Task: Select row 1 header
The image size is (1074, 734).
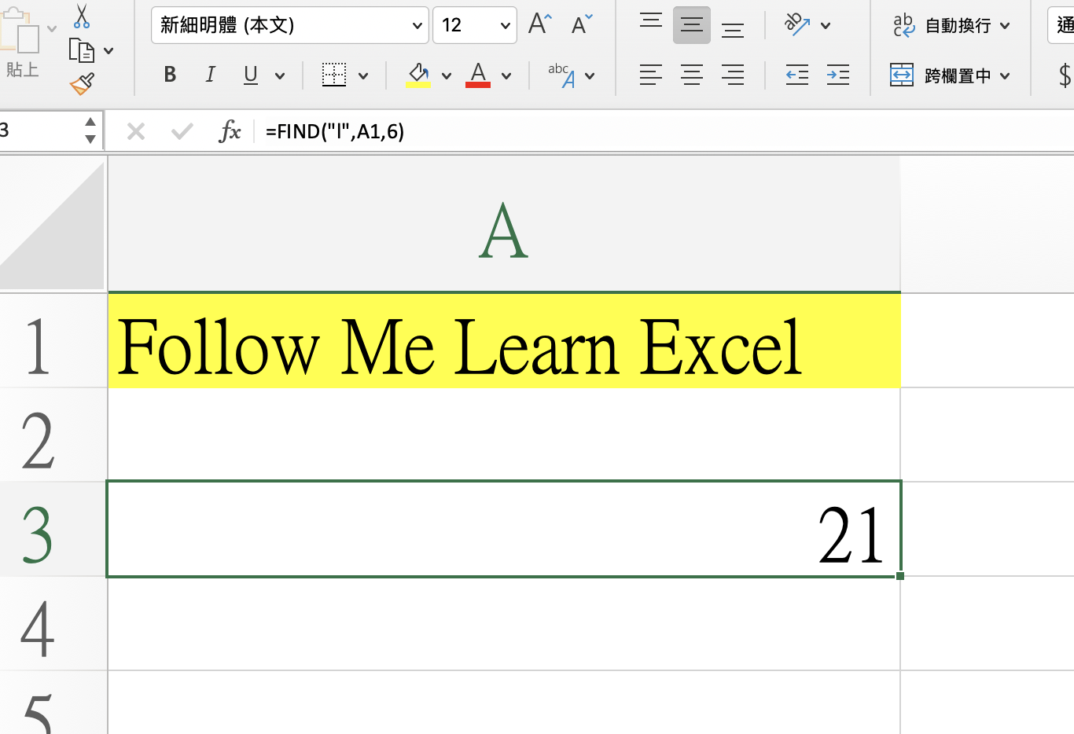Action: (53, 340)
